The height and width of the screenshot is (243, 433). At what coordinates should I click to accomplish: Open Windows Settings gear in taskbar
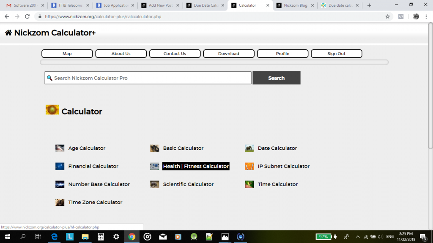(116, 237)
